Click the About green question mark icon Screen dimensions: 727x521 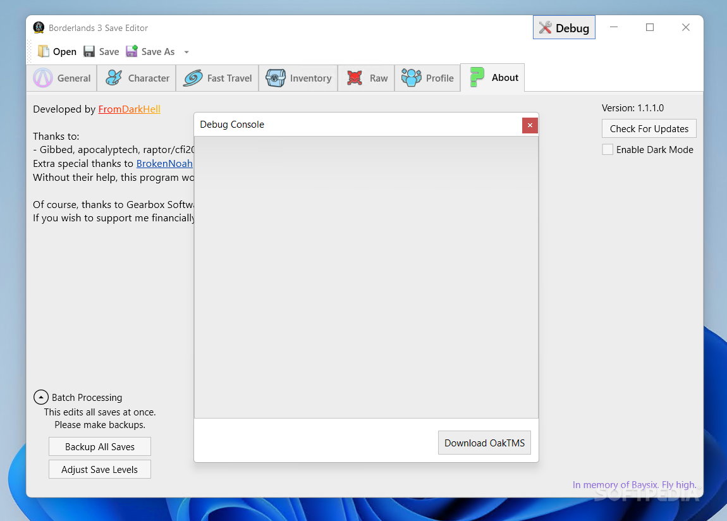tap(477, 77)
